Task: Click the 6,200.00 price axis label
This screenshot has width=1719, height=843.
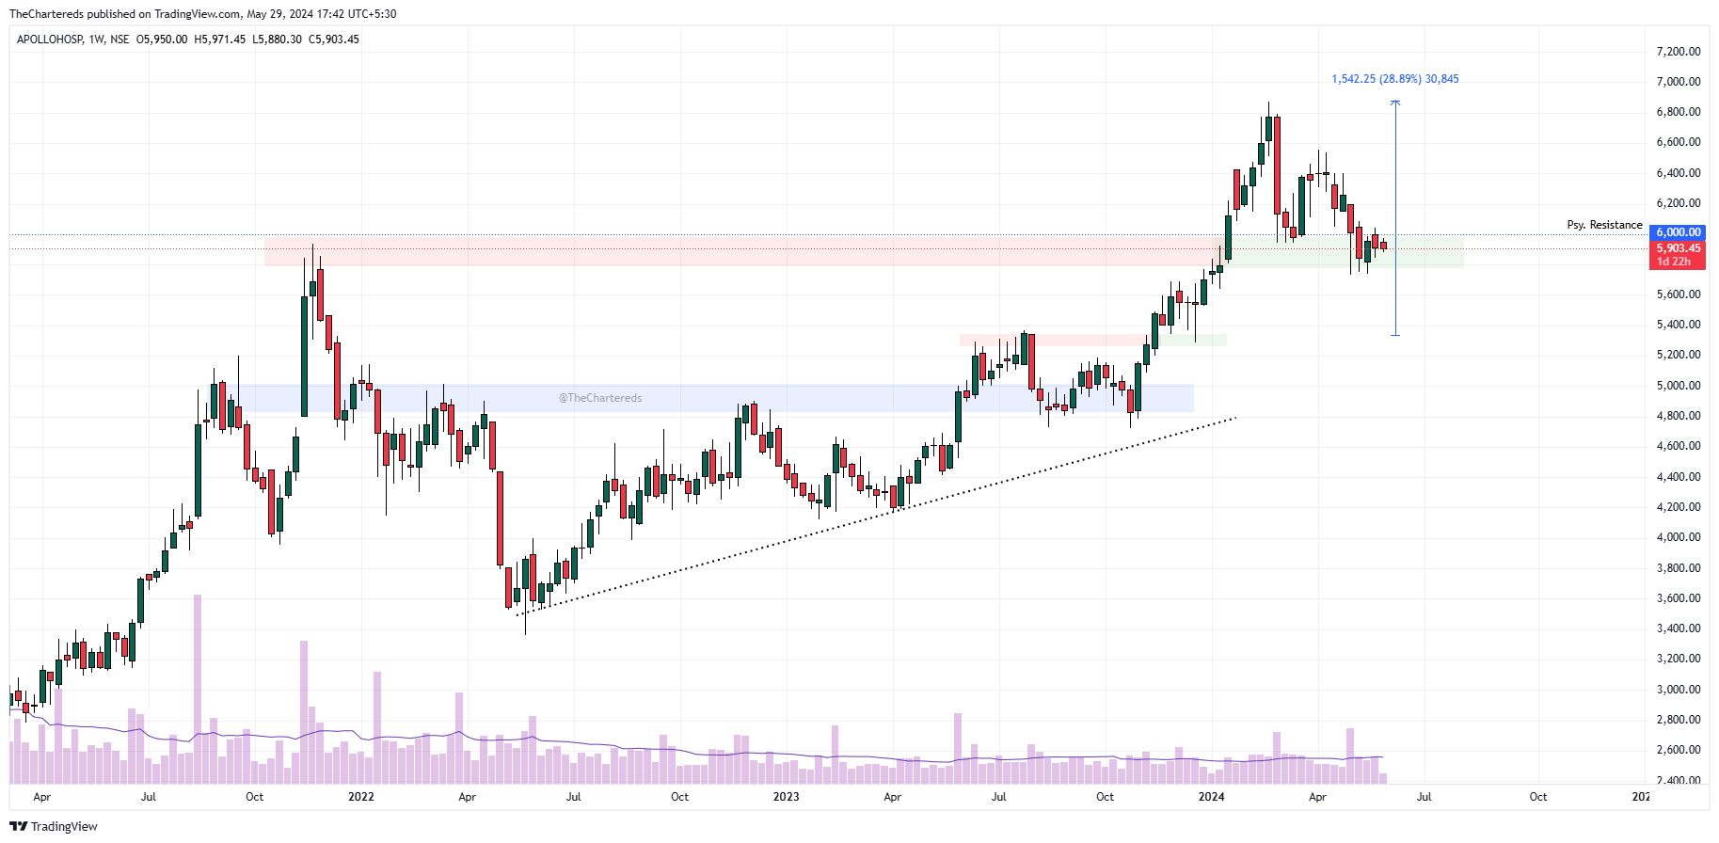Action: (x=1679, y=203)
